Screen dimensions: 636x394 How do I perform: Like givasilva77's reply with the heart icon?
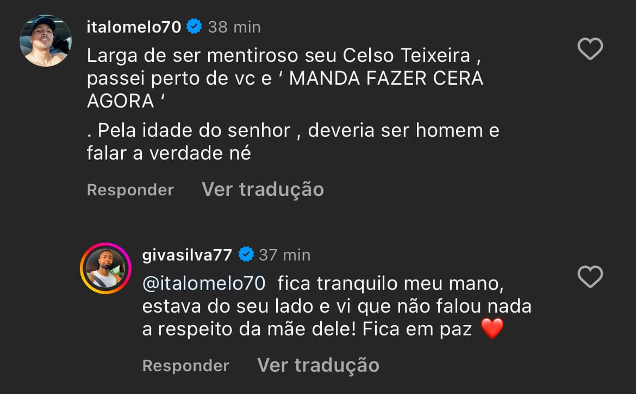click(589, 277)
